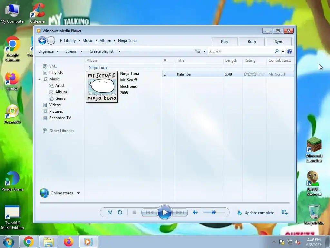
Task: Select VM1 in the navigation pane
Action: point(53,66)
